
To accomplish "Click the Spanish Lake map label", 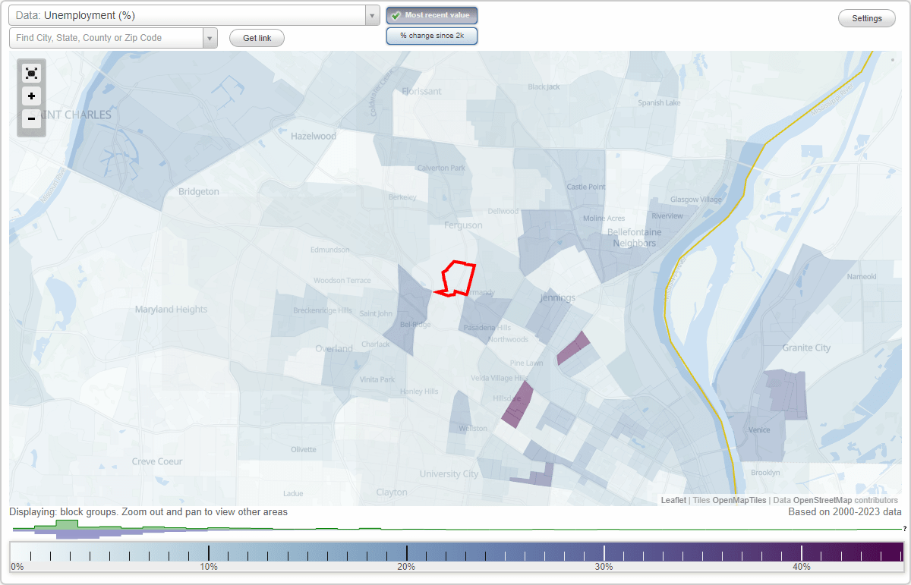I will coord(659,103).
